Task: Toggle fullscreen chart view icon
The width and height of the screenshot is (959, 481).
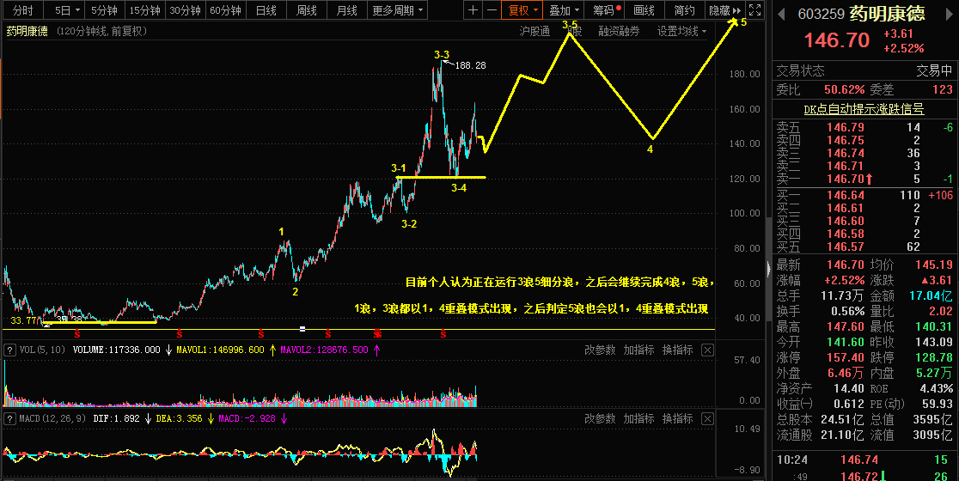Action: coord(755,10)
